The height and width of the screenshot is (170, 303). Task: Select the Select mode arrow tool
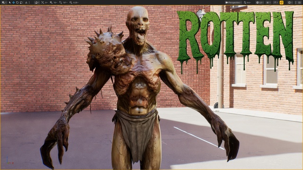[9, 2]
